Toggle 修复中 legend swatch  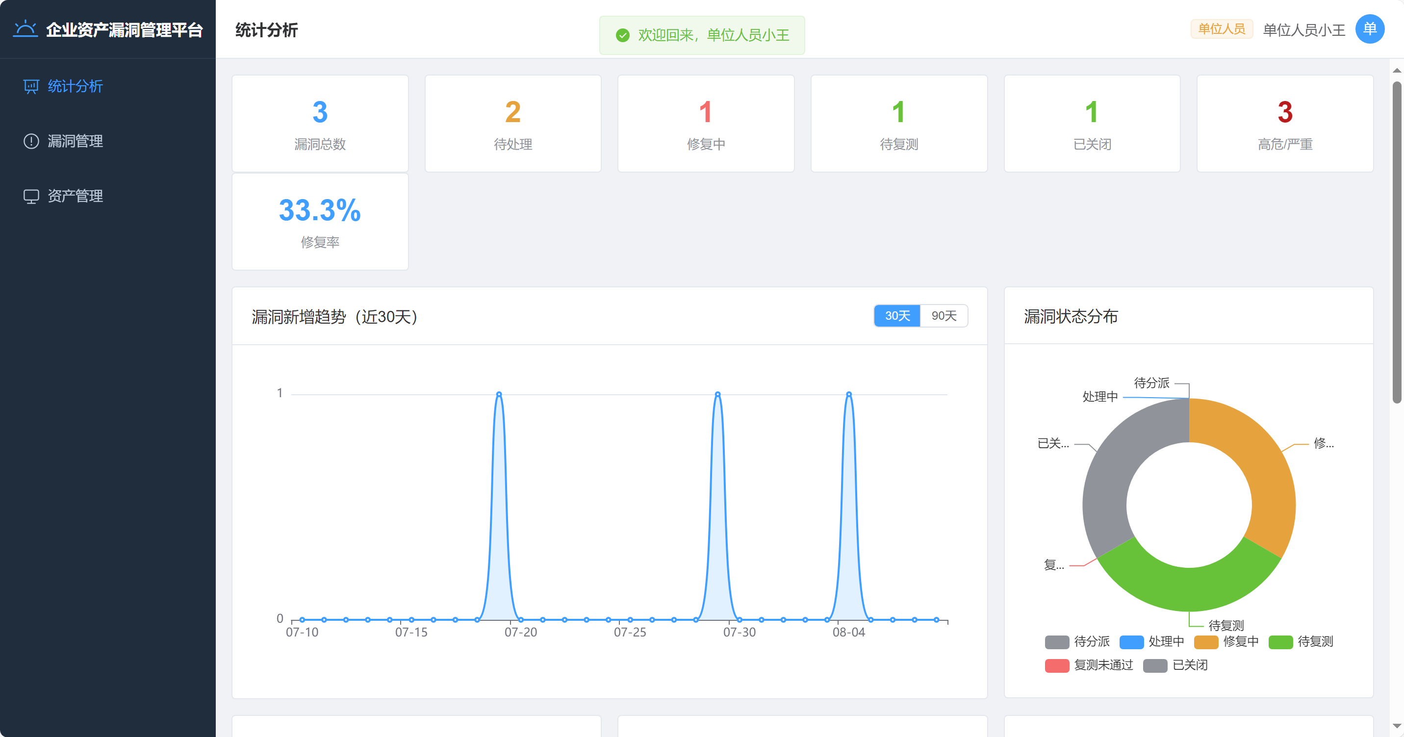click(x=1206, y=642)
